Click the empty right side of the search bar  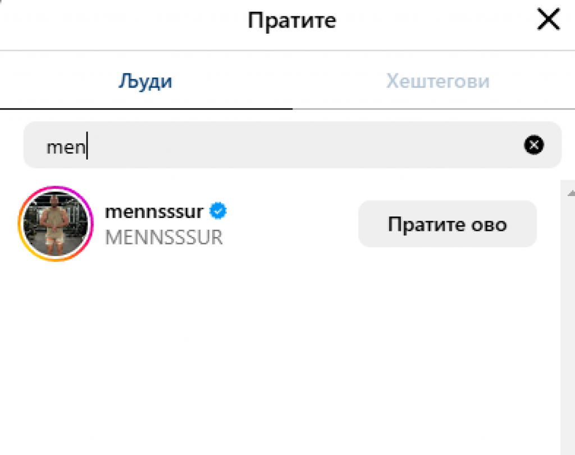click(x=393, y=145)
